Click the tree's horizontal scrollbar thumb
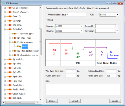This screenshot has width=125, height=106. coord(20,102)
